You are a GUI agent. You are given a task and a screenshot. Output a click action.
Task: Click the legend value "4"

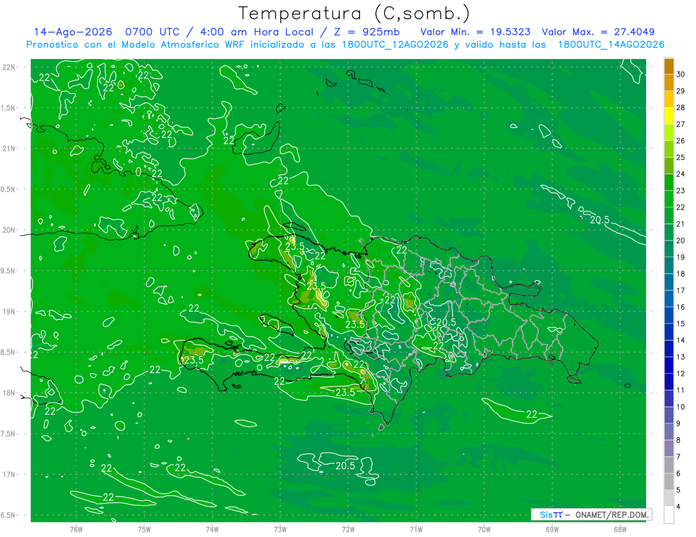tap(679, 507)
